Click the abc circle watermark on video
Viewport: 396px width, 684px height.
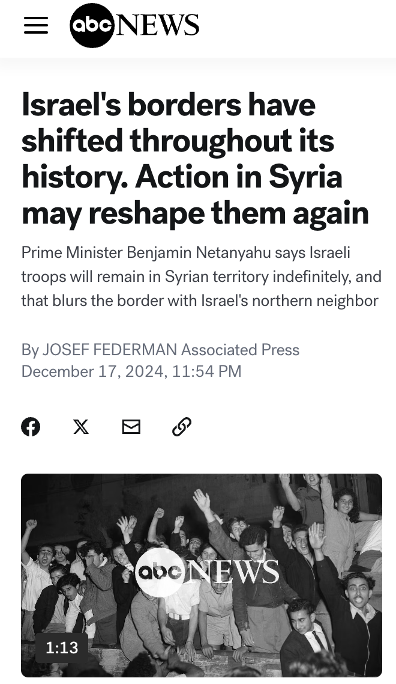pyautogui.click(x=160, y=572)
